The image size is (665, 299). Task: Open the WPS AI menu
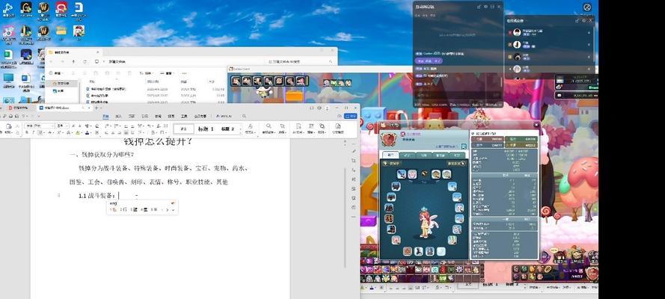(224, 116)
